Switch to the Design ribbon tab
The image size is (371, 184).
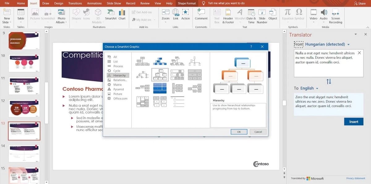click(x=59, y=3)
